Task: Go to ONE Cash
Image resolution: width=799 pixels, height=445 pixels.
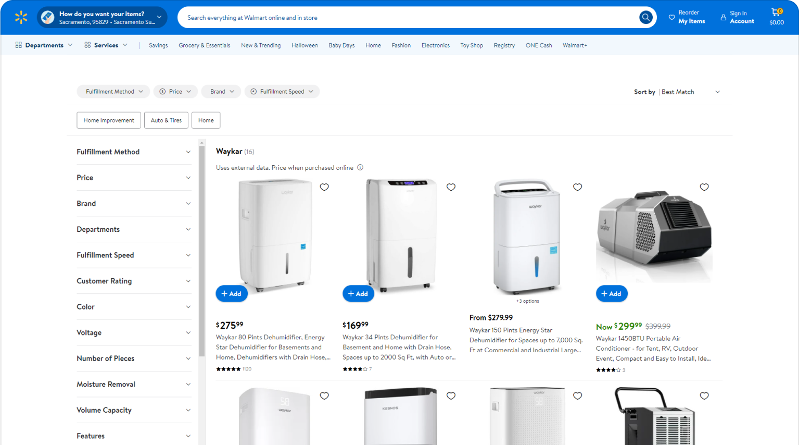Action: click(539, 45)
